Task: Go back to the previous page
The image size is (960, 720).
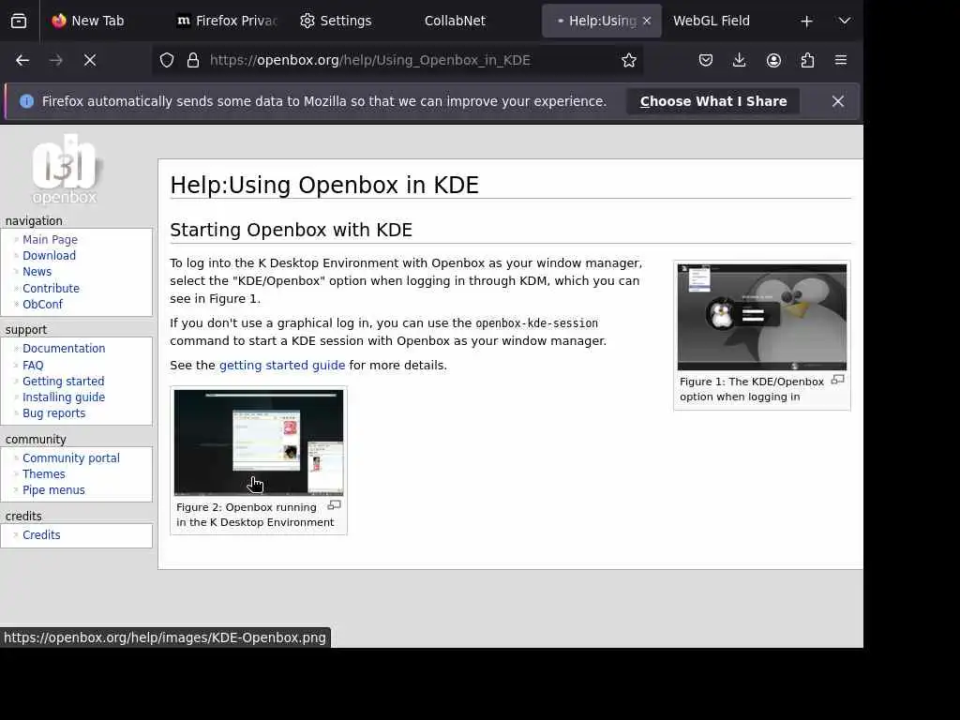Action: coord(22,60)
